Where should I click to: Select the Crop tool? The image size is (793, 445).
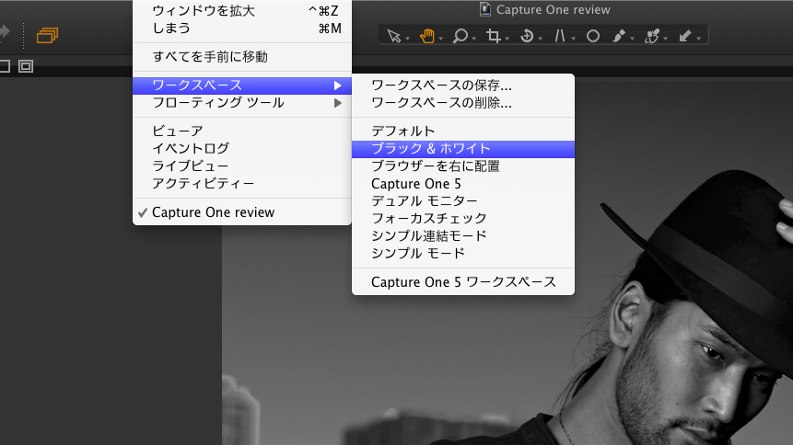493,36
